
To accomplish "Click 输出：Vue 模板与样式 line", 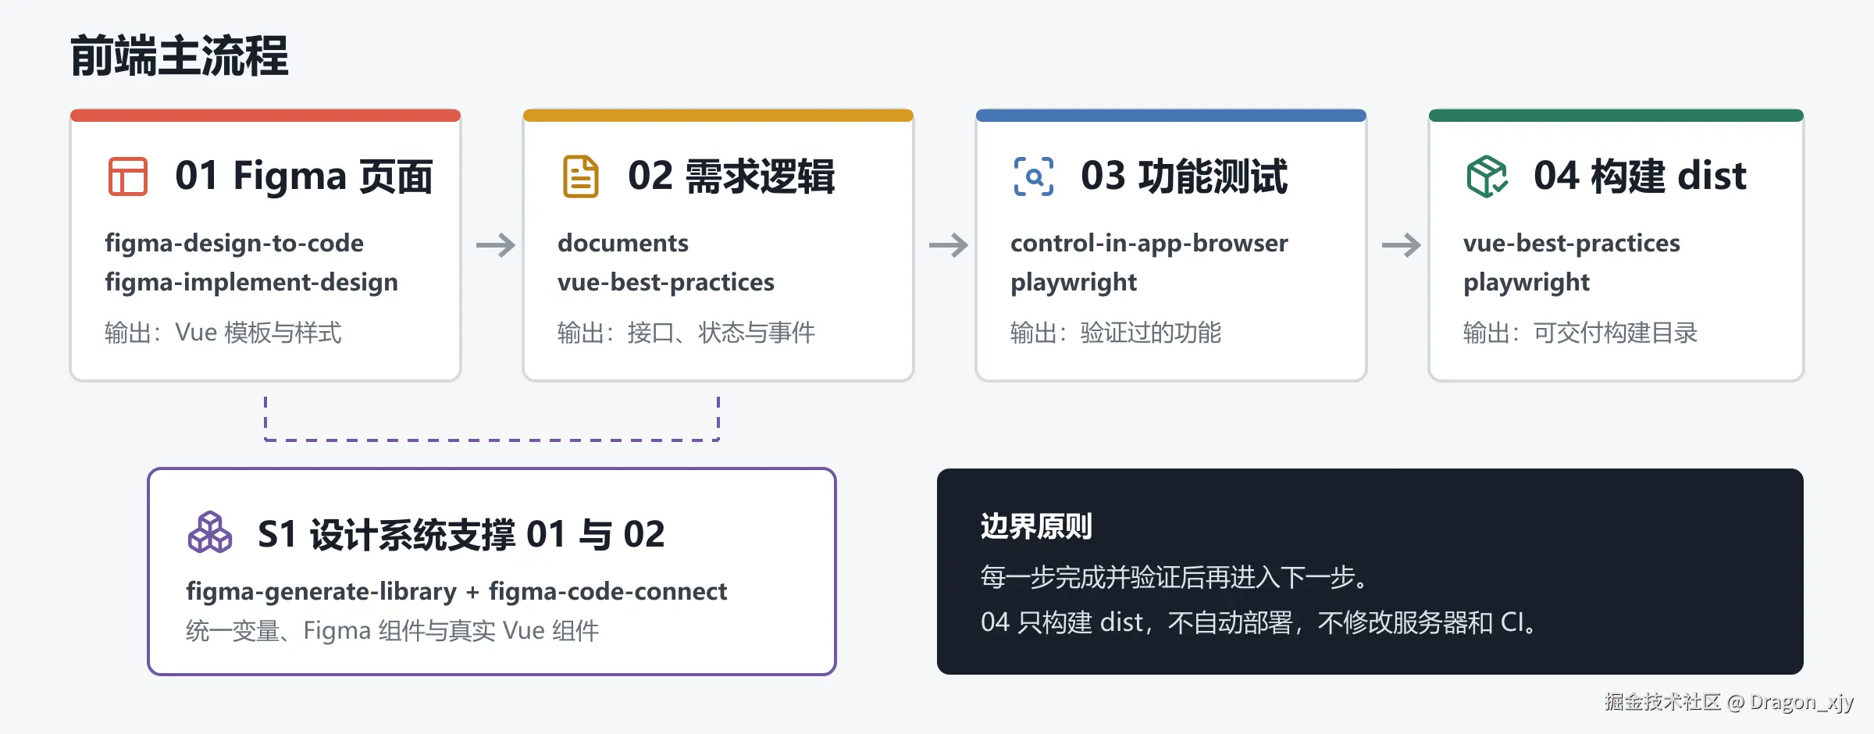I will (223, 333).
